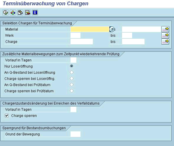
Task: Click the Material from-value input field
Action: click(90, 29)
